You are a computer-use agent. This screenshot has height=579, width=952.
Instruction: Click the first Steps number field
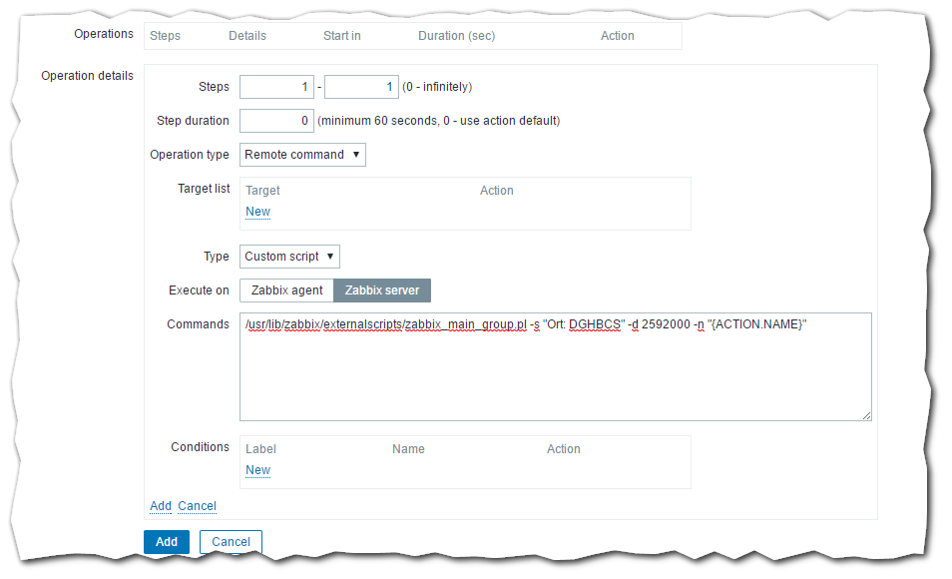pos(276,87)
